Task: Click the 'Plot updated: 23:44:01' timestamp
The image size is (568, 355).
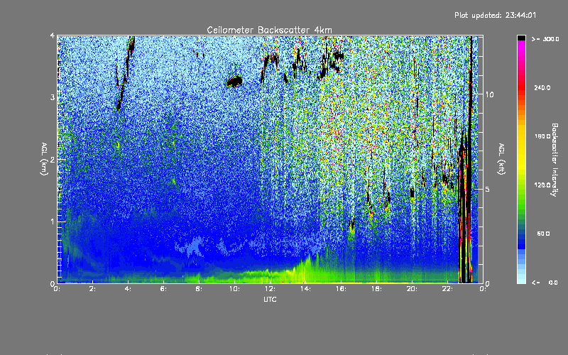Action: [495, 15]
